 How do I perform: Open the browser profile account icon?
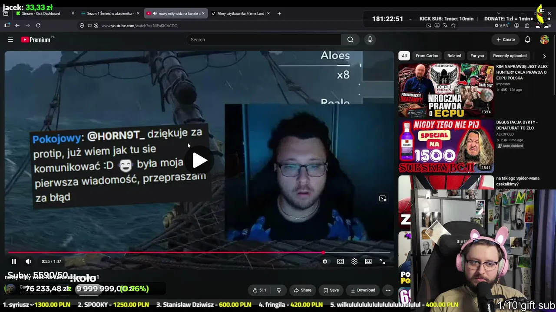516,26
